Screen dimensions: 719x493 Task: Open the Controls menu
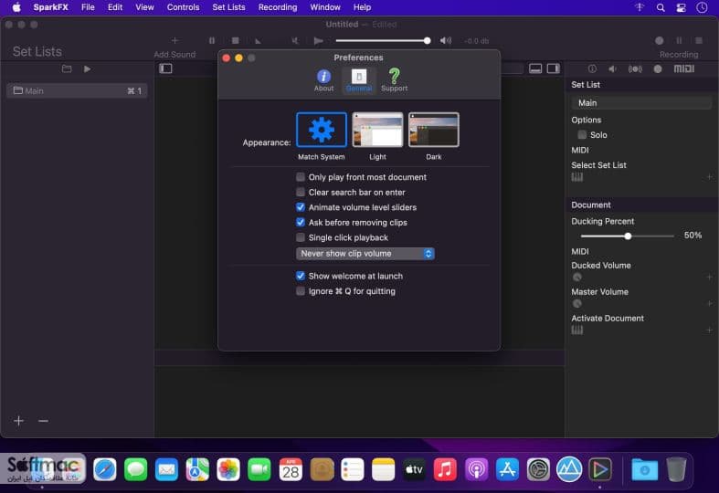pos(183,7)
